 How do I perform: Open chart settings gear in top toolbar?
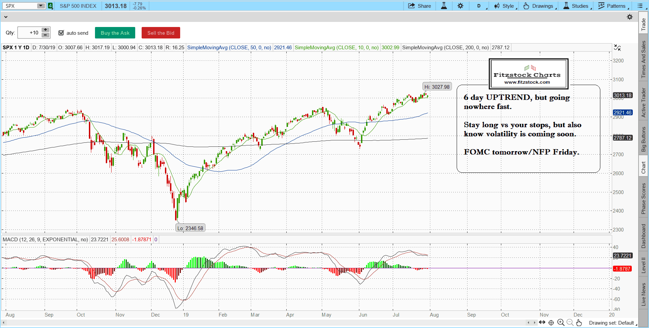(x=460, y=6)
